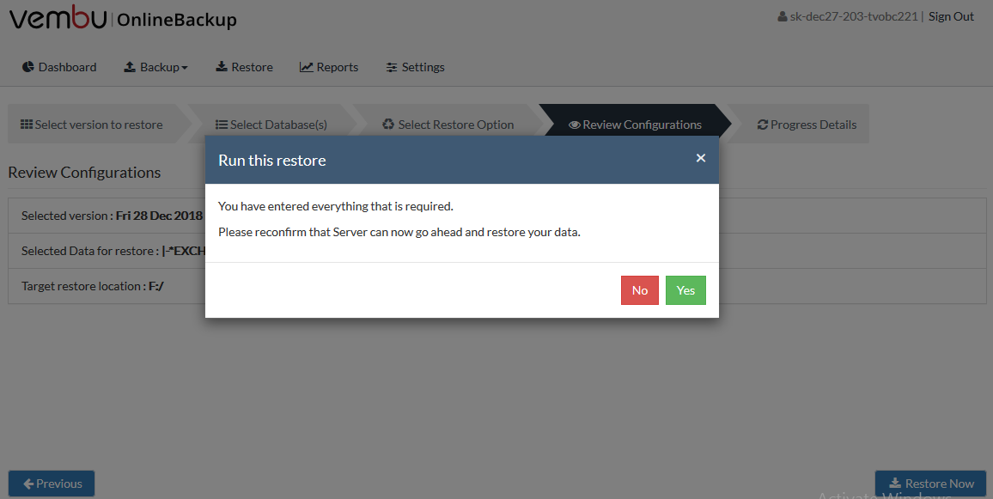The width and height of the screenshot is (993, 499).
Task: Go to Select Restore Option step
Action: pos(449,125)
